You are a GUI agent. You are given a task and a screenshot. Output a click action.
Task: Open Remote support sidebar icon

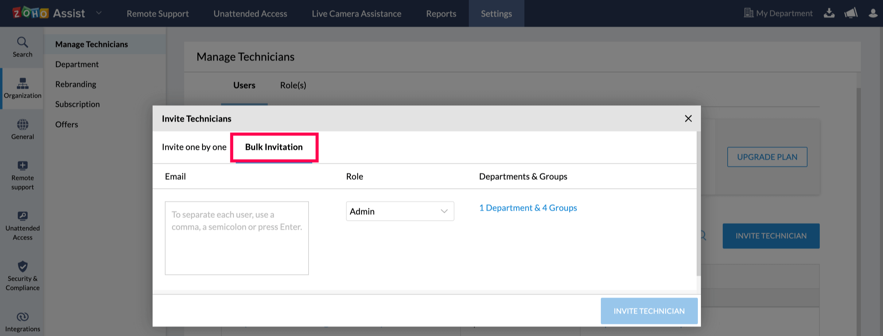pyautogui.click(x=22, y=166)
